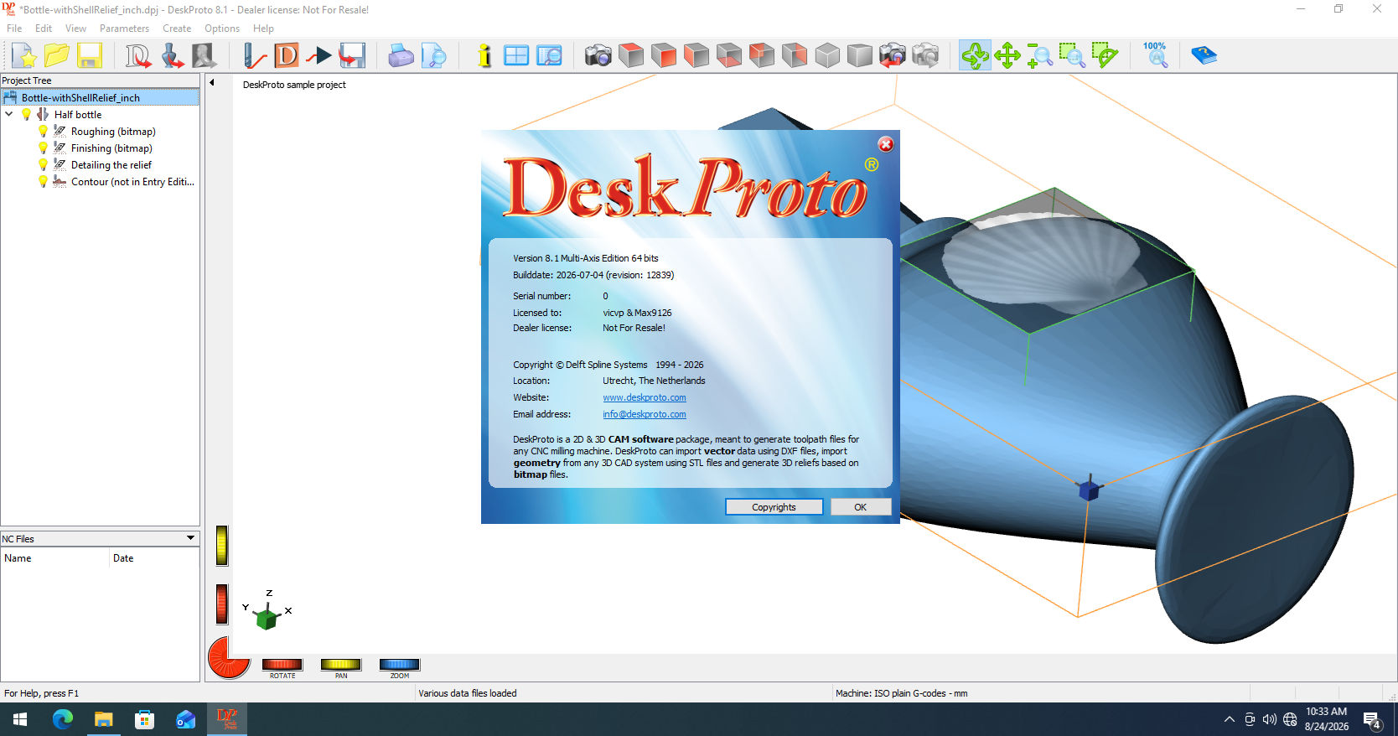Screen dimensions: 1398x736
Task: Click the camera with red arrow icon
Action: 893,56
